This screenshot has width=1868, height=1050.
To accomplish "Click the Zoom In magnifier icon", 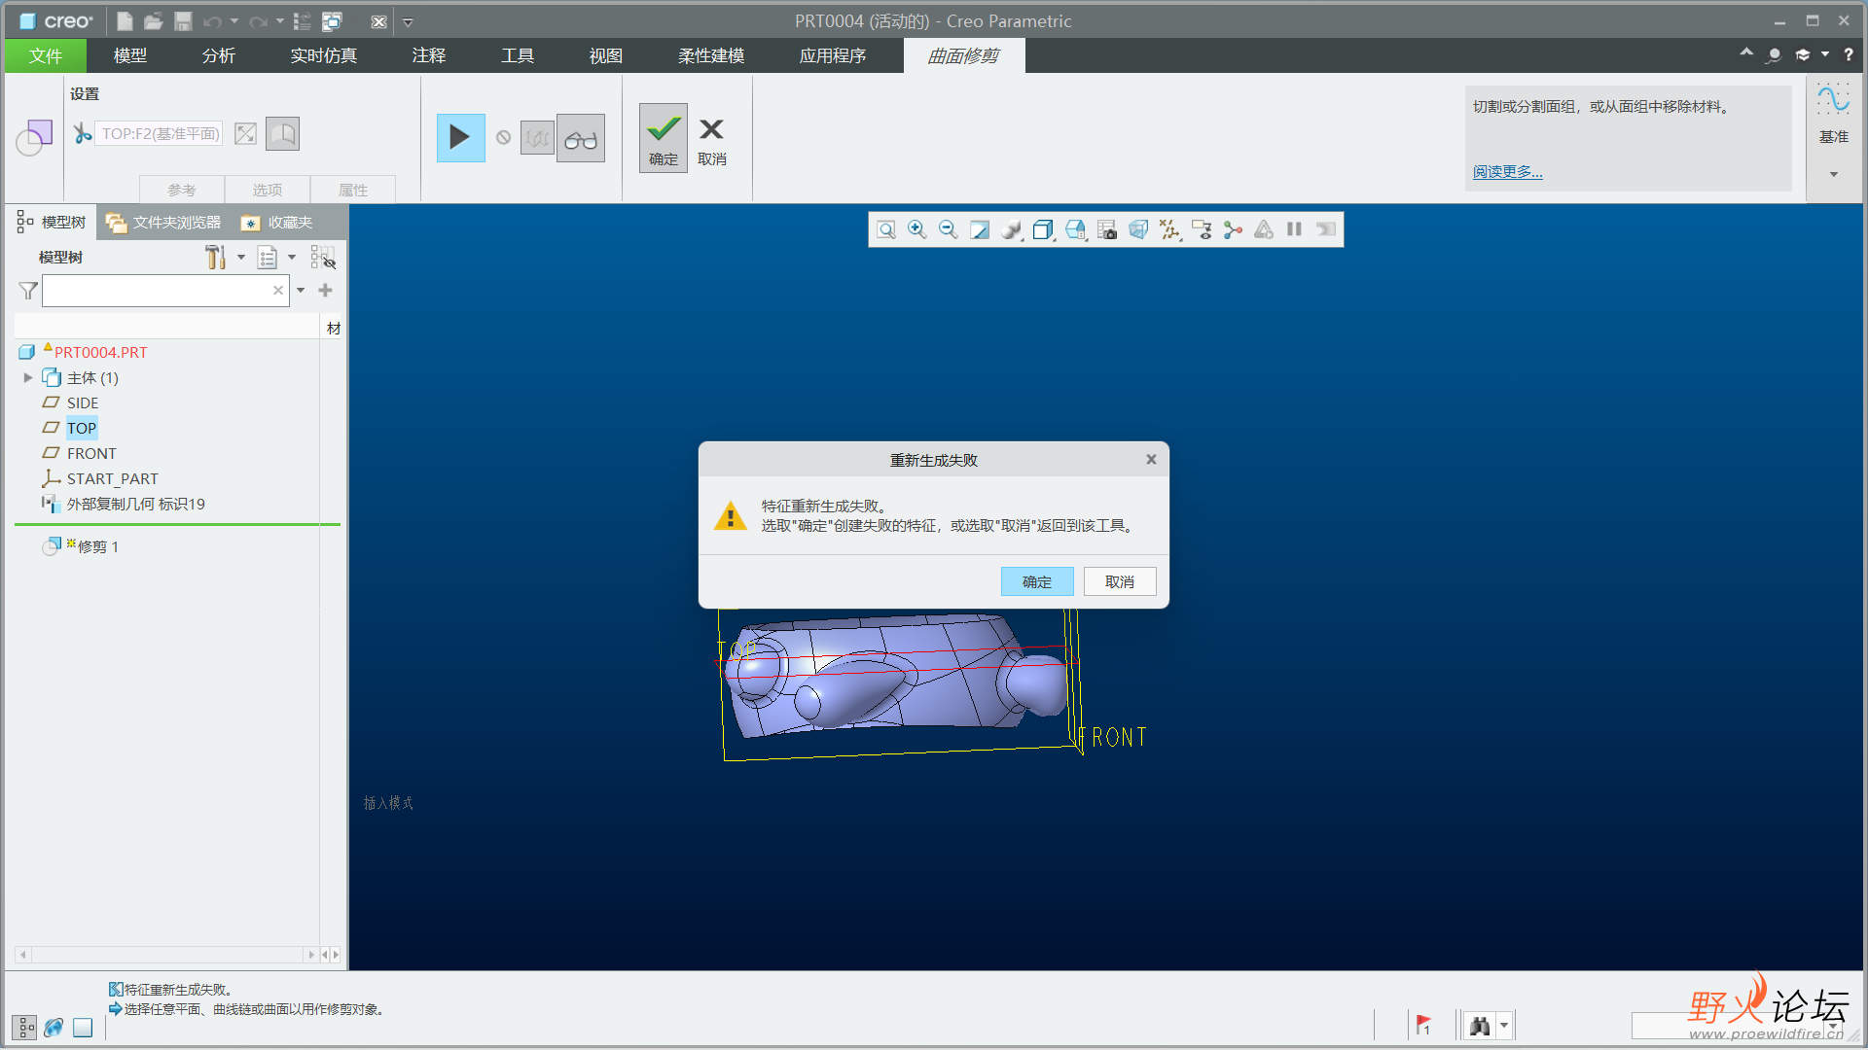I will (x=916, y=229).
